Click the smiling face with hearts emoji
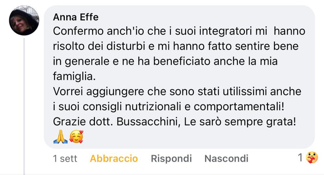 [76, 137]
